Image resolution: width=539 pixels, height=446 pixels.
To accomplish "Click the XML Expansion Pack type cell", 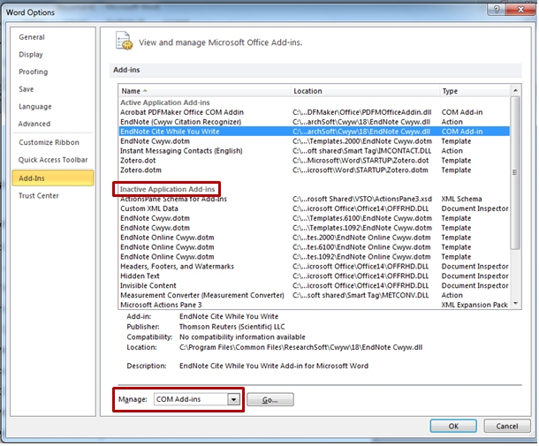I will point(474,305).
